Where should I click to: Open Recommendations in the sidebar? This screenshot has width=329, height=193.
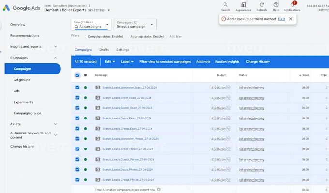click(25, 36)
